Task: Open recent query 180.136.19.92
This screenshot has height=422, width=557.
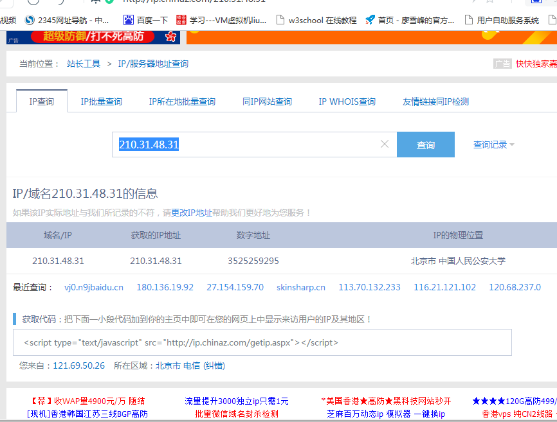Action: coord(165,287)
